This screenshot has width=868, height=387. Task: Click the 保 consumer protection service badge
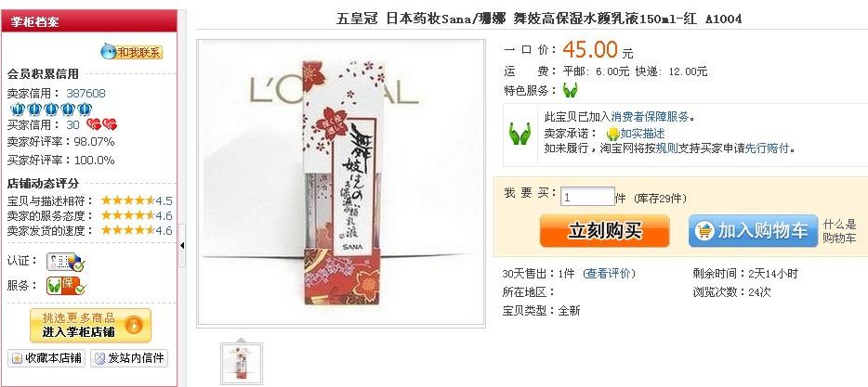click(x=66, y=286)
